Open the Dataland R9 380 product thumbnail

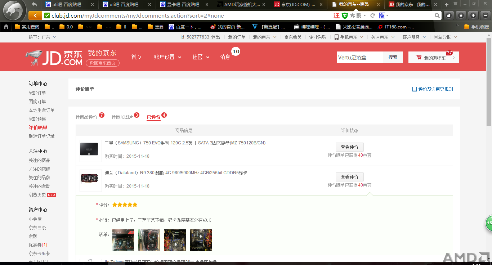[x=91, y=181]
